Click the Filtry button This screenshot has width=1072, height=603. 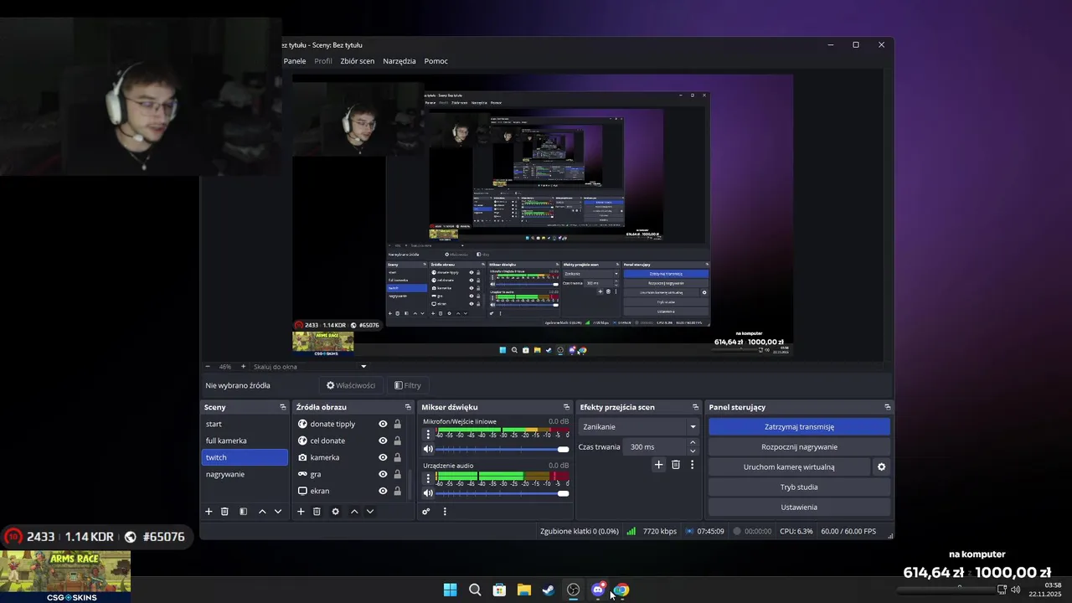(x=408, y=385)
